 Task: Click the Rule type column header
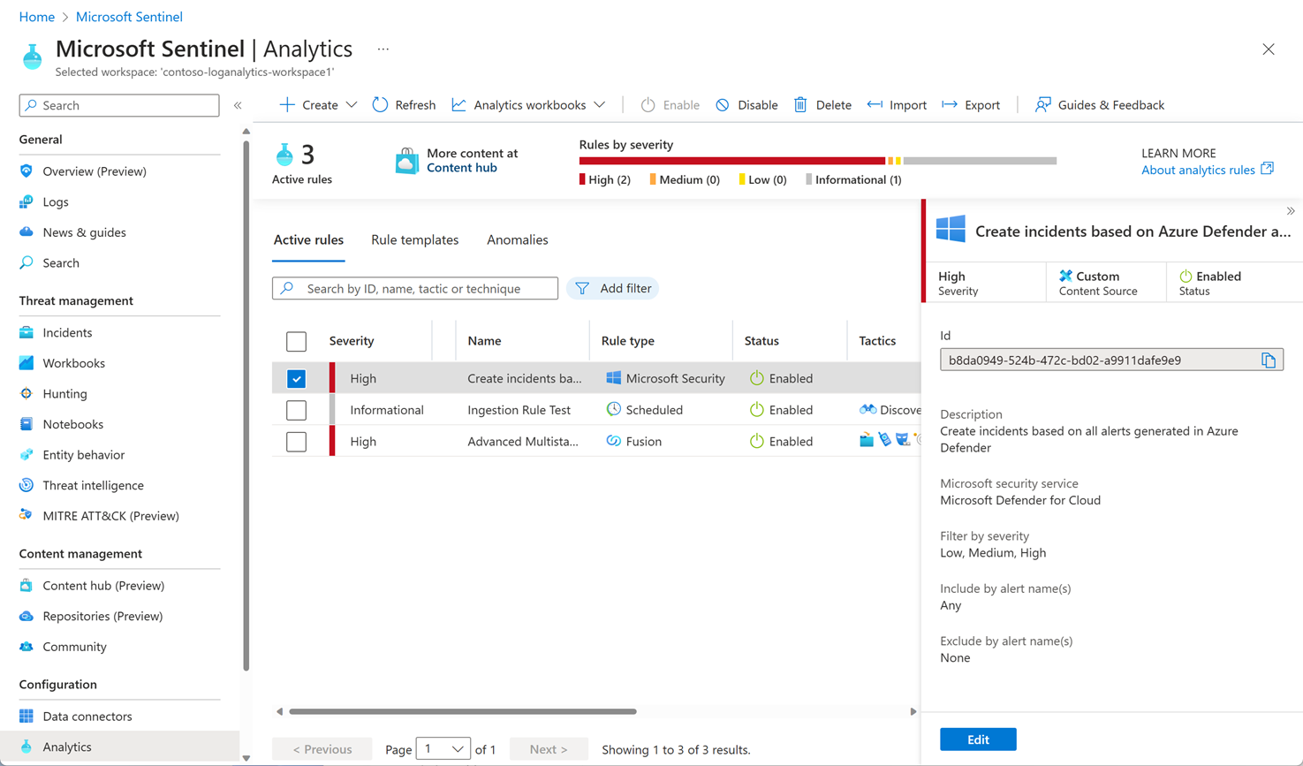click(627, 341)
